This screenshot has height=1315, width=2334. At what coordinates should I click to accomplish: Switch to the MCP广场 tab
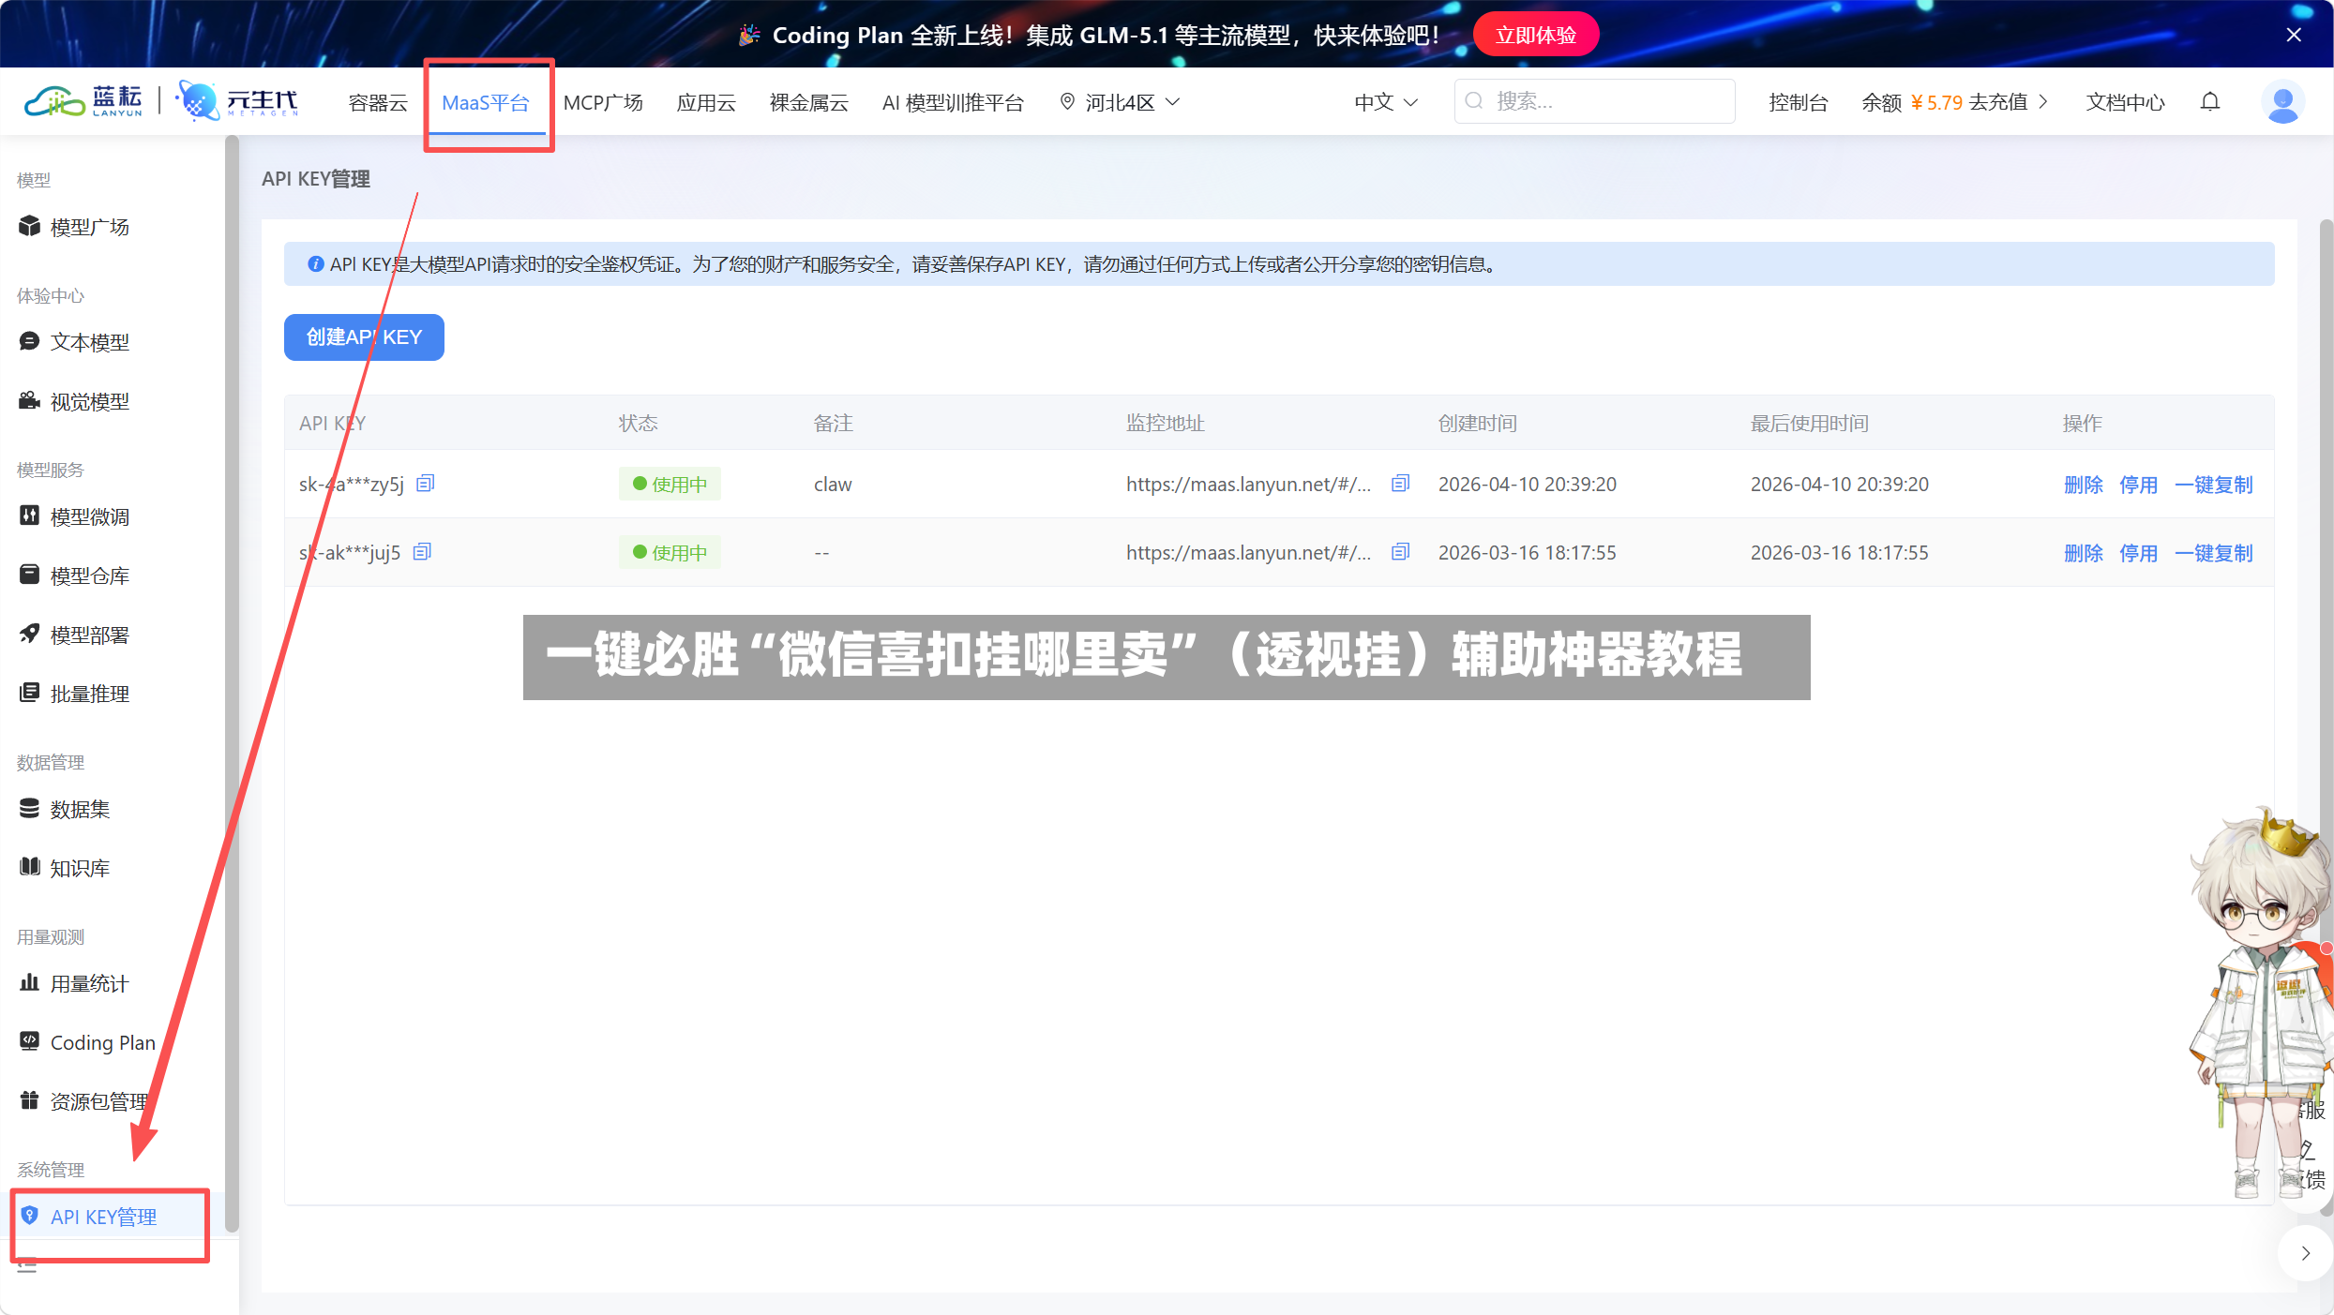pyautogui.click(x=603, y=102)
